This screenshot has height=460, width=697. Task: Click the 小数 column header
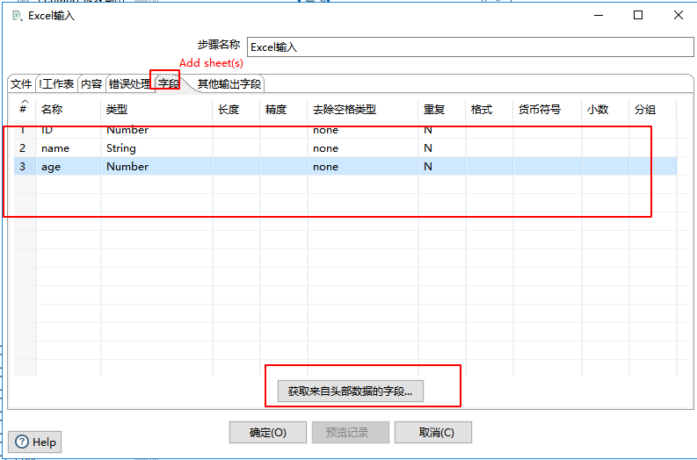pos(606,109)
